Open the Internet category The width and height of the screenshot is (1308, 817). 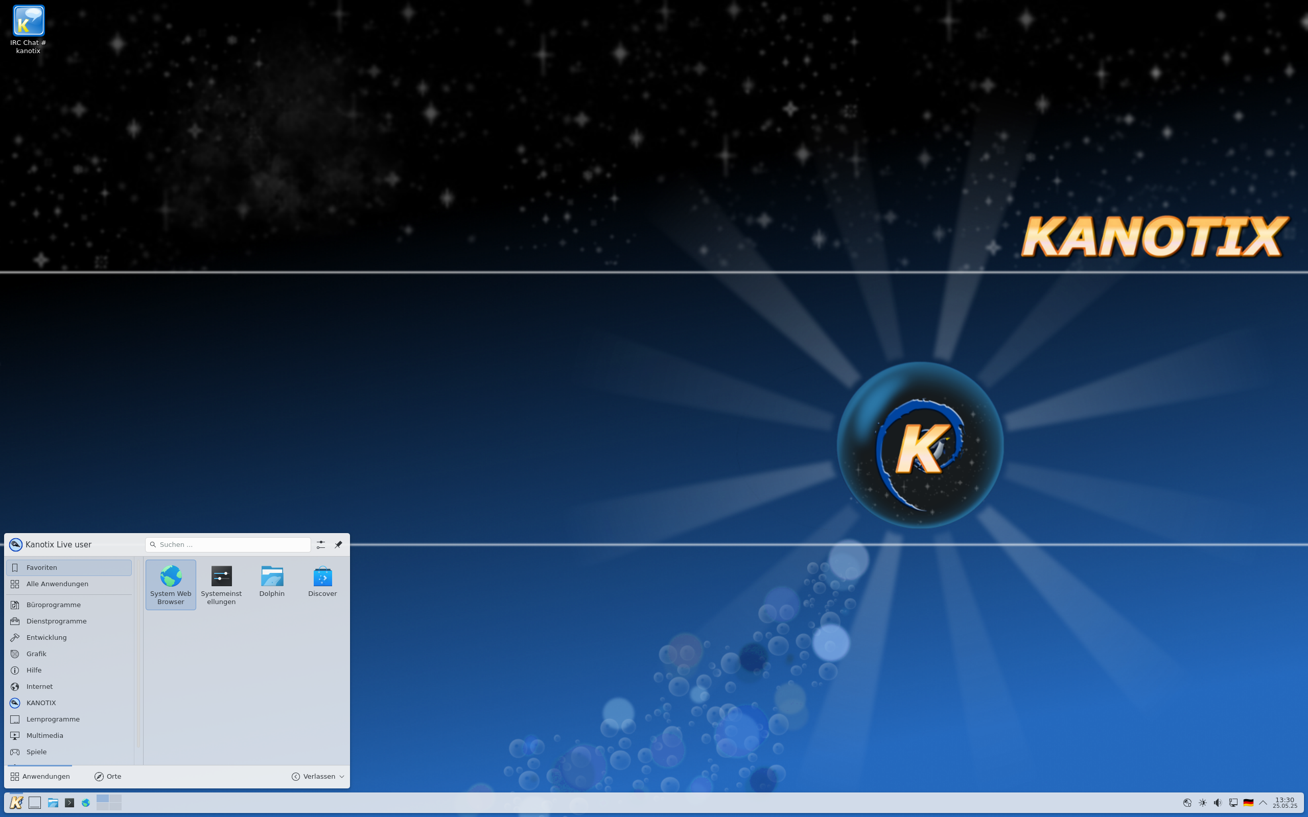(68, 686)
